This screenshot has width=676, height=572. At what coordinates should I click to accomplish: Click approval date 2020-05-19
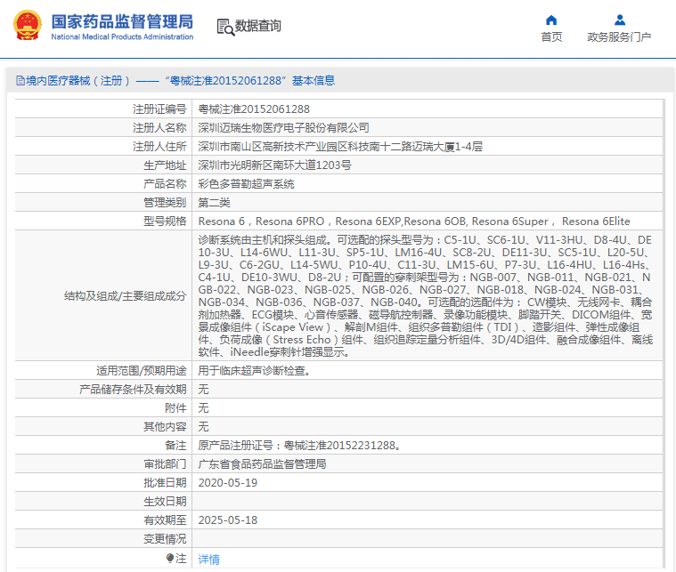coord(228,483)
